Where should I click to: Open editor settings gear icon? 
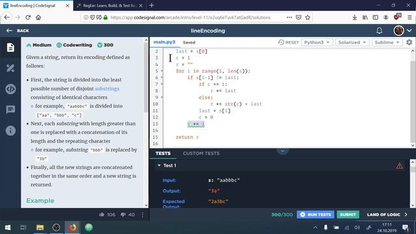(x=409, y=42)
